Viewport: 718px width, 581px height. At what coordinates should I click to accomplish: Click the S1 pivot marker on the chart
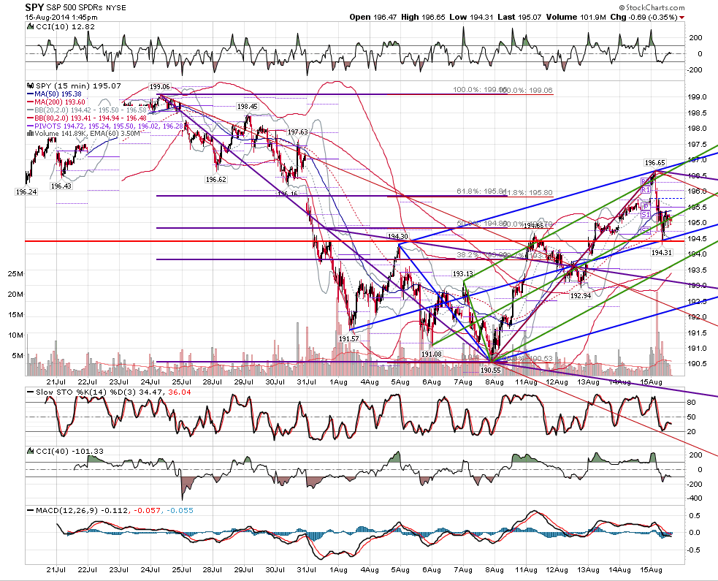(x=645, y=215)
